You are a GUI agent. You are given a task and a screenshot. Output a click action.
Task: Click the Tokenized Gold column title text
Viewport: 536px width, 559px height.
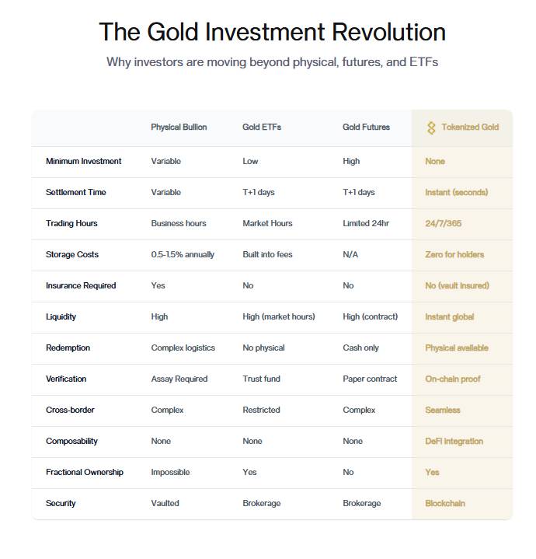point(469,128)
